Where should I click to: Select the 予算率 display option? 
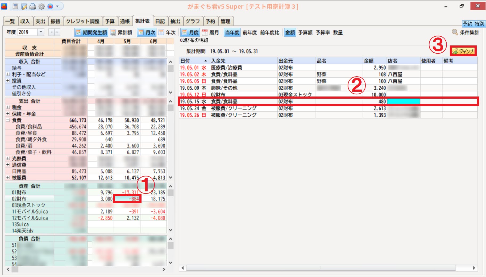(x=323, y=32)
